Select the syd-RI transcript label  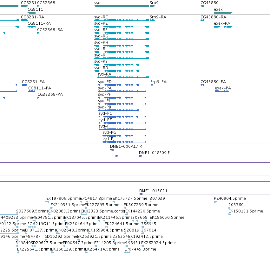(x=100, y=49)
